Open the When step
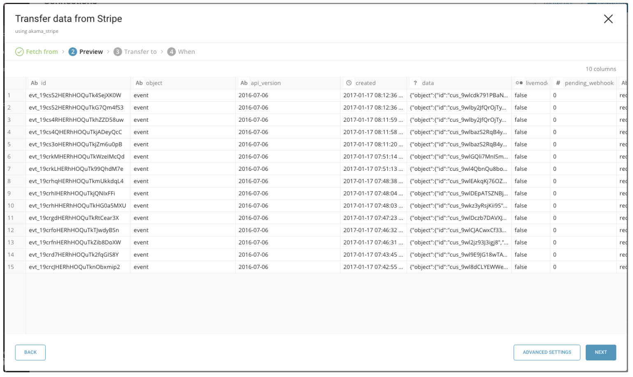 click(x=186, y=52)
